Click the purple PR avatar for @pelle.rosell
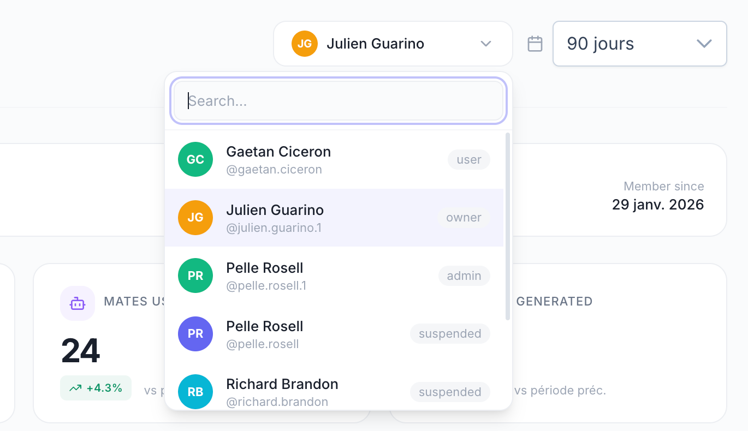This screenshot has height=431, width=748. click(x=195, y=333)
